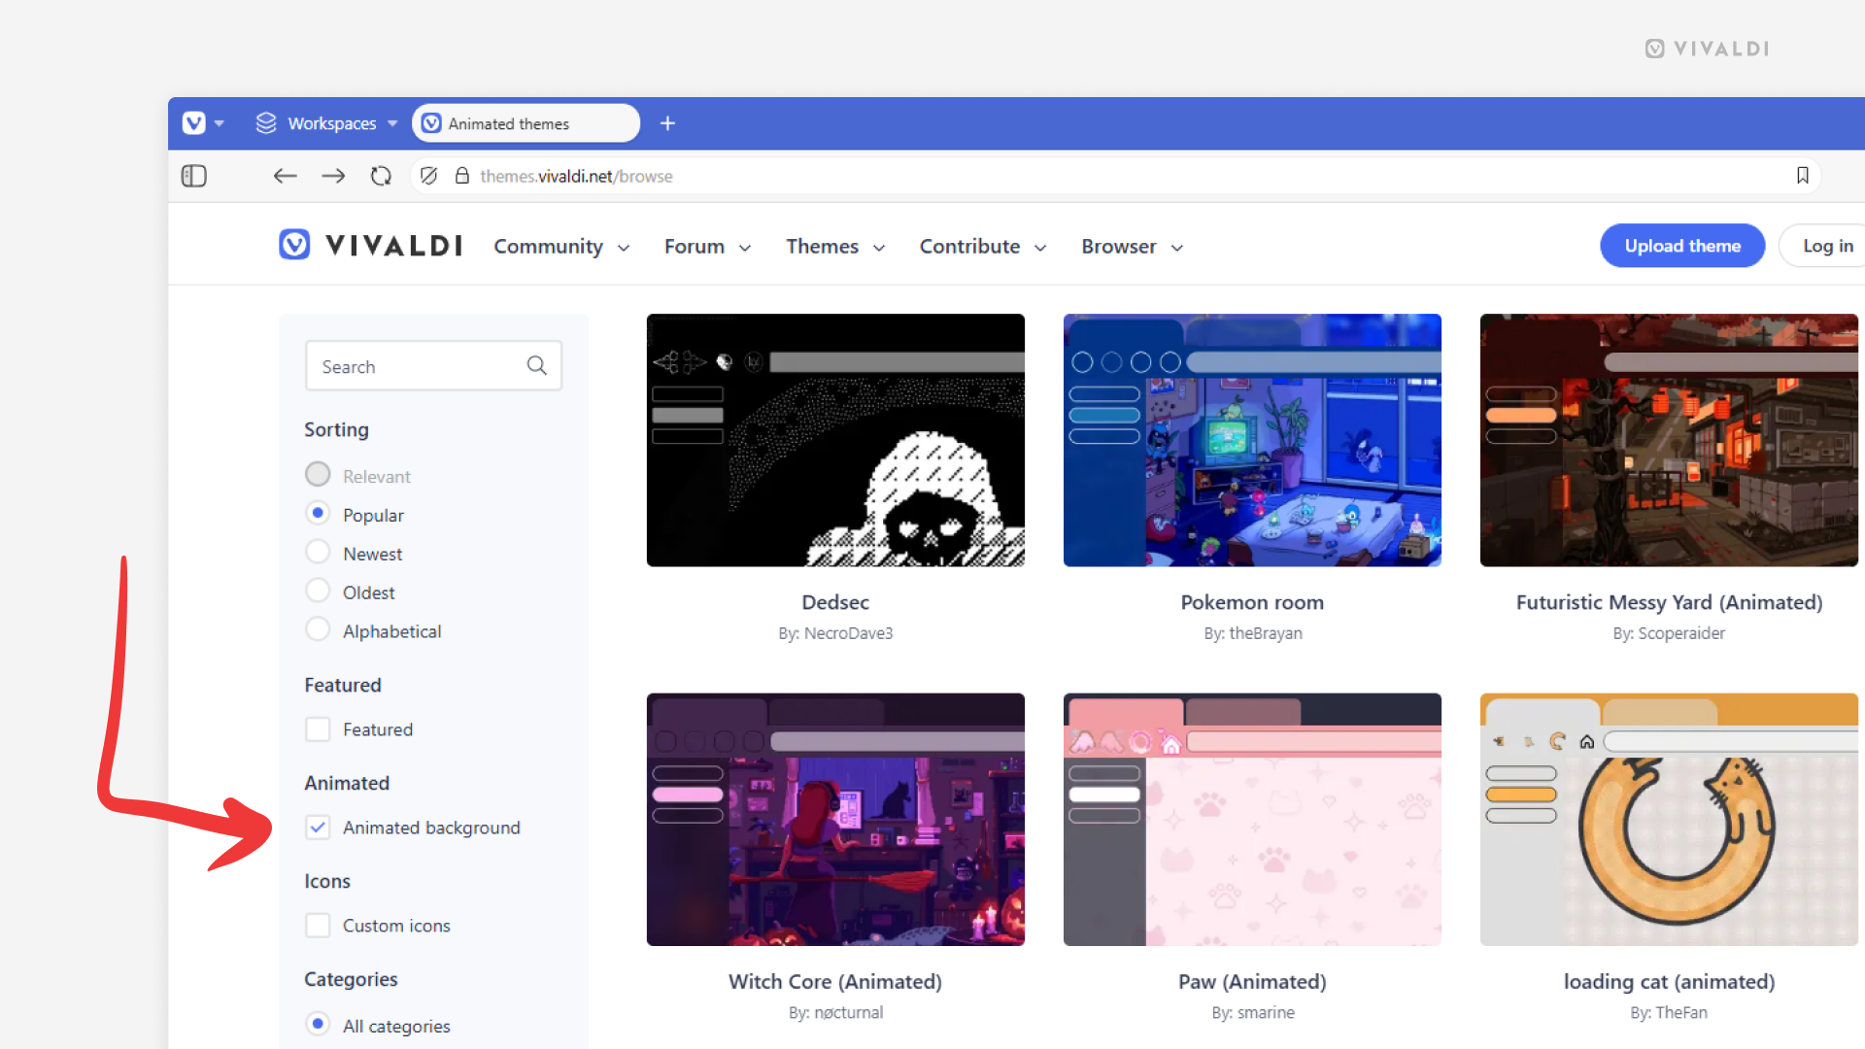This screenshot has width=1865, height=1049.
Task: Click the Vivaldi site logo
Action: [x=371, y=245]
